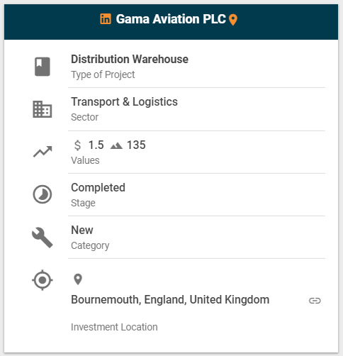Click the trending arrow icon beside Values
Image resolution: width=343 pixels, height=356 pixels.
43,152
